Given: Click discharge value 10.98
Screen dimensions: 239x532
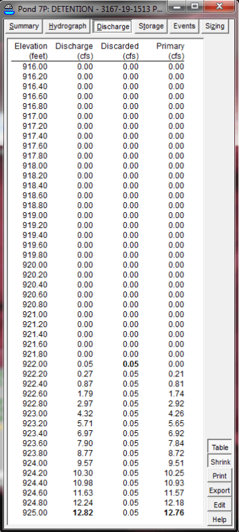Looking at the screenshot, I should pos(83,483).
